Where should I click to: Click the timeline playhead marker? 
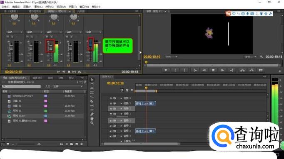(x=146, y=88)
